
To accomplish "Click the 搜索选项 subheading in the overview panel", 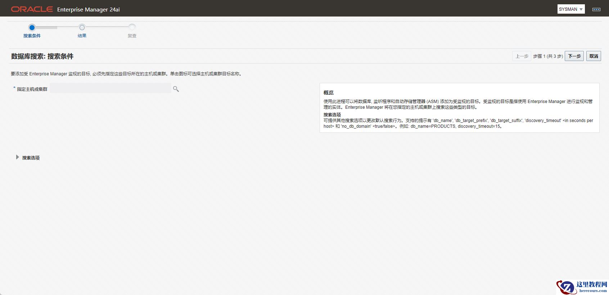I will point(332,115).
